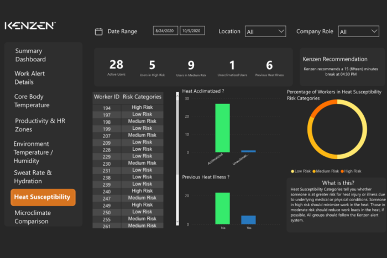The image size is (387, 258).
Task: Click the High Risk legend swatch
Action: tap(342, 171)
